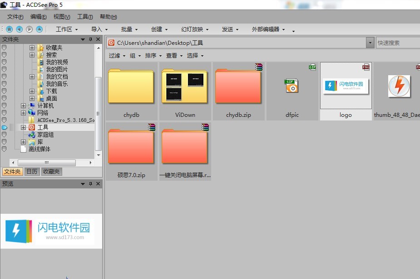
Task: Select the 下载 folder icon in tree
Action: coord(41,91)
